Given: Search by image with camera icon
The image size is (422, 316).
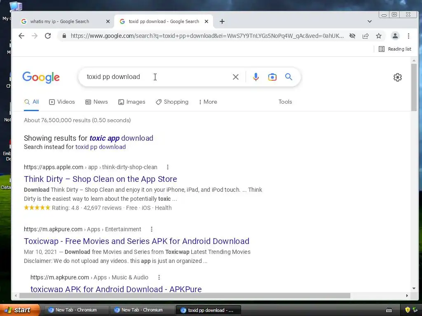Looking at the screenshot, I should (x=272, y=77).
